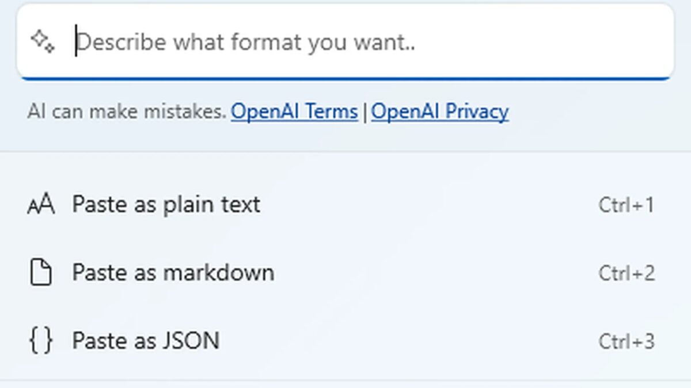Viewport: 691px width, 388px height.
Task: Click the pipe separator between the OpenAI links
Action: 365,112
